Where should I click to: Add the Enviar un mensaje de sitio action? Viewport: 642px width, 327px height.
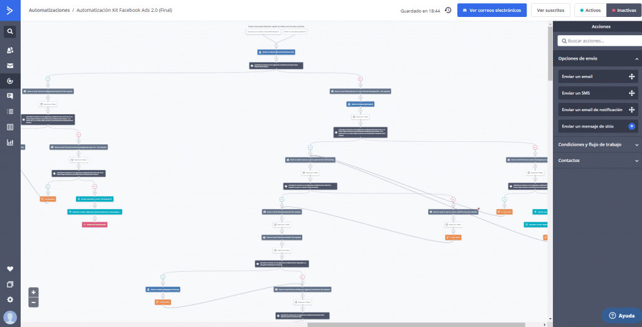(631, 126)
